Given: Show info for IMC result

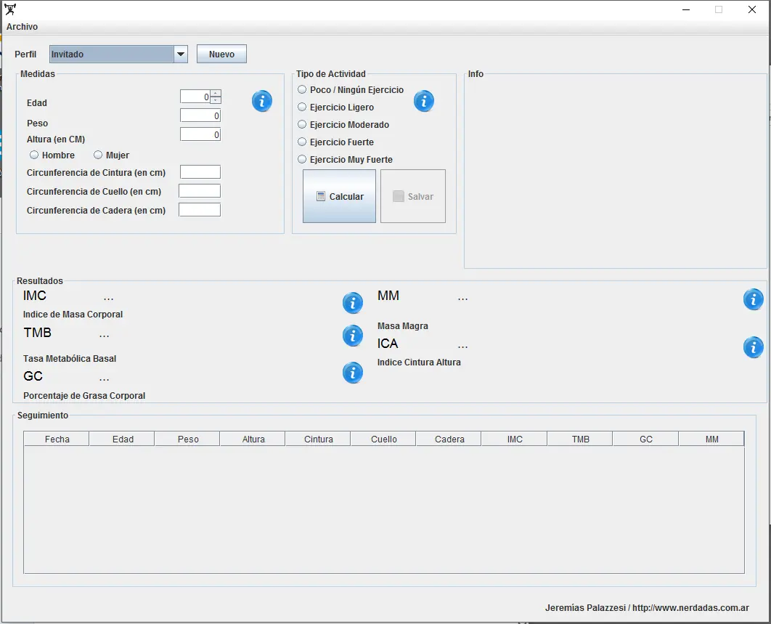Looking at the screenshot, I should pyautogui.click(x=353, y=303).
